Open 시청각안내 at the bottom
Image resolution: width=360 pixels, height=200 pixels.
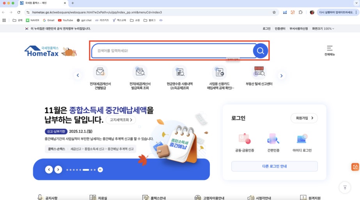click(259, 198)
